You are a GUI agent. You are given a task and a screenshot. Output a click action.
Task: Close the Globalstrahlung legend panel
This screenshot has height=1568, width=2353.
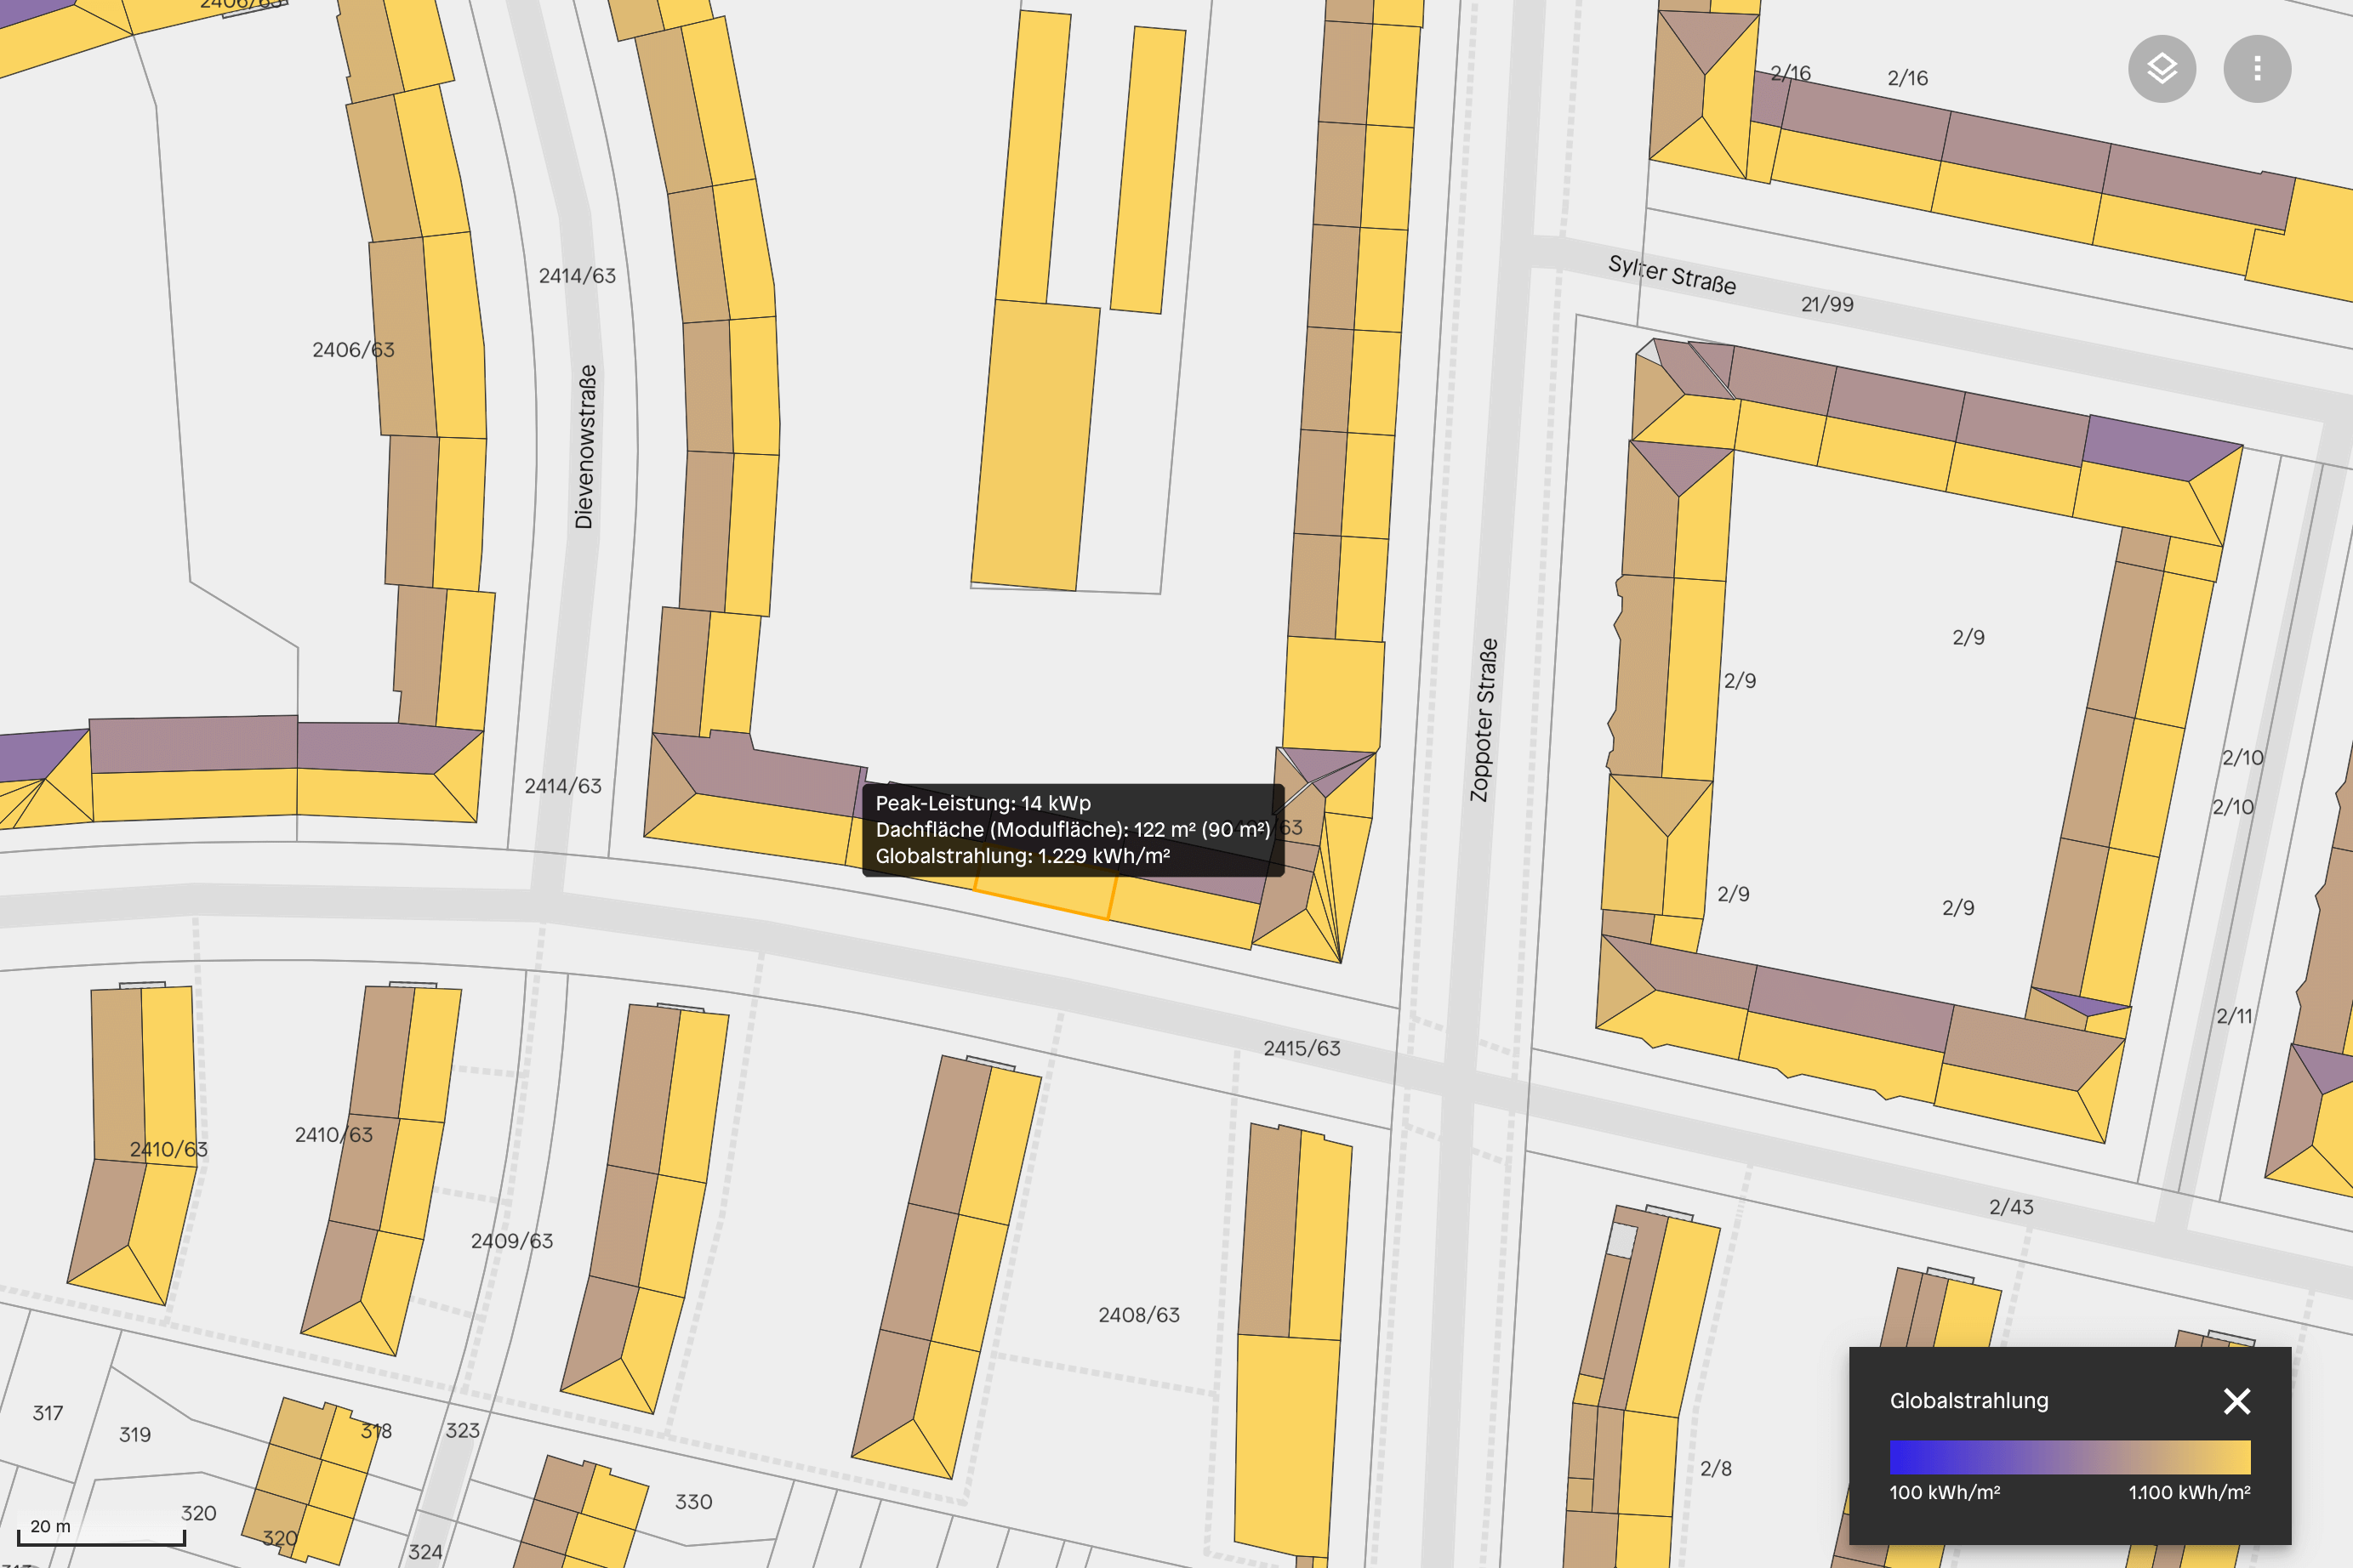2237,1401
